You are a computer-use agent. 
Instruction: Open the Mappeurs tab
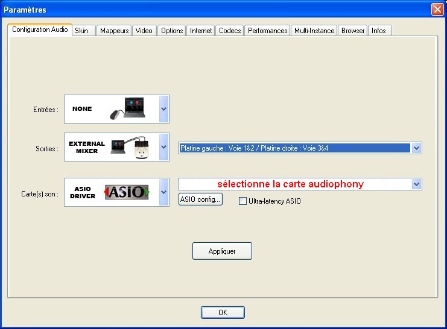click(114, 31)
